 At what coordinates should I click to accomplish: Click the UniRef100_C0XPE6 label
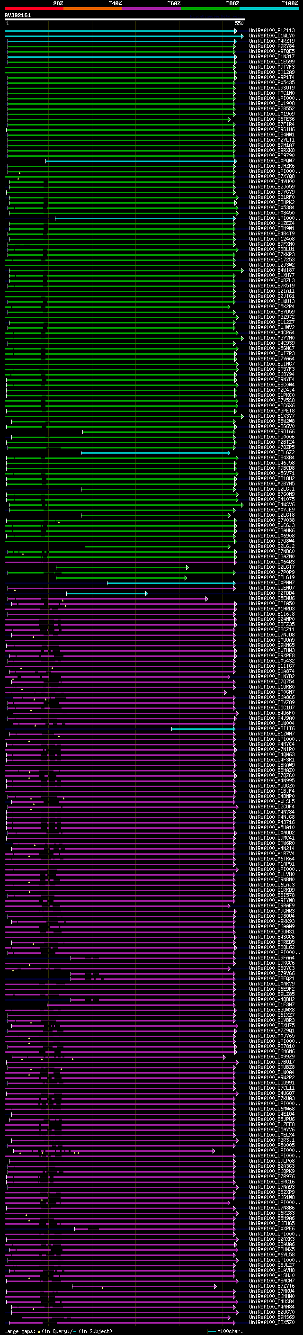[x=271, y=1229]
